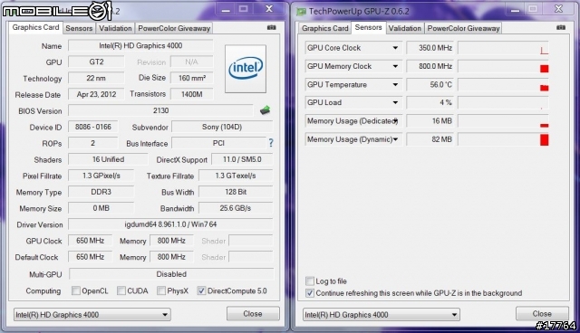Open PowerColor Giveaway tab in left window
This screenshot has width=580, height=333.
(174, 28)
